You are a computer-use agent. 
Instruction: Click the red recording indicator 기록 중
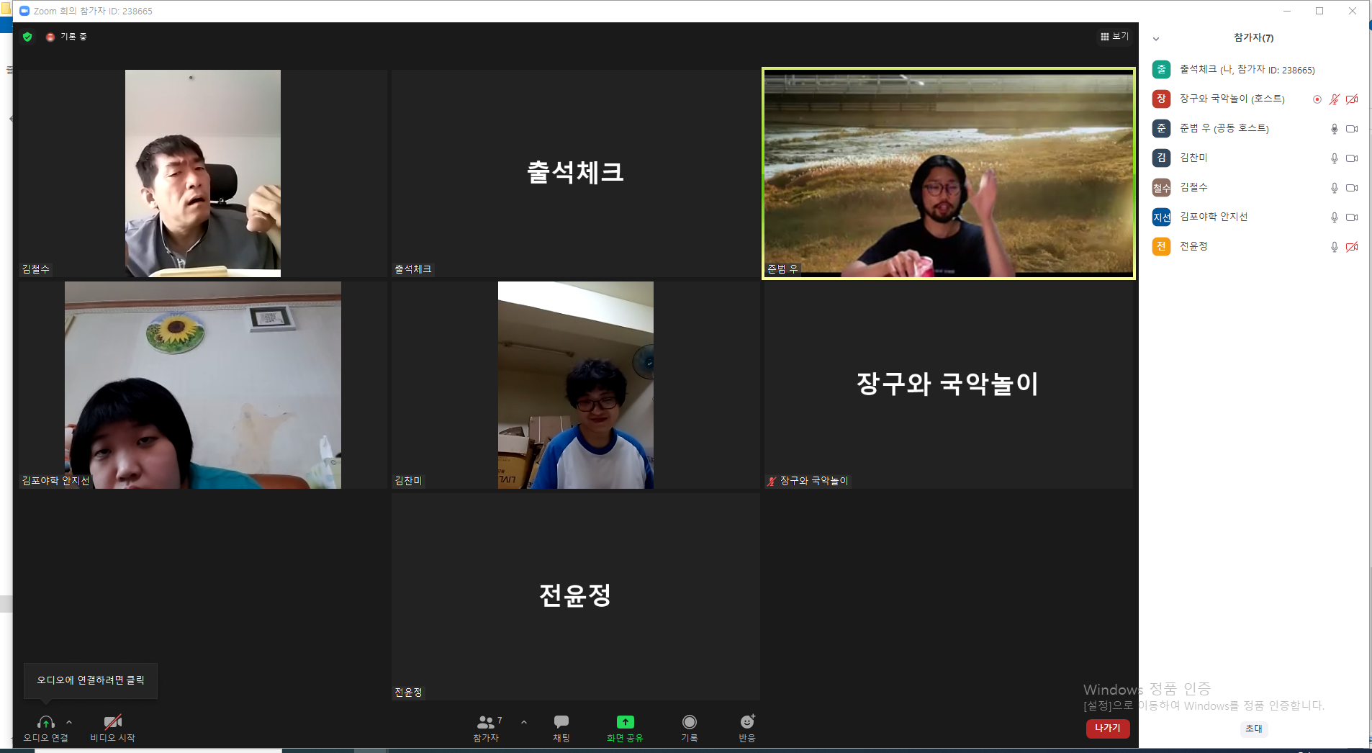[x=66, y=37]
